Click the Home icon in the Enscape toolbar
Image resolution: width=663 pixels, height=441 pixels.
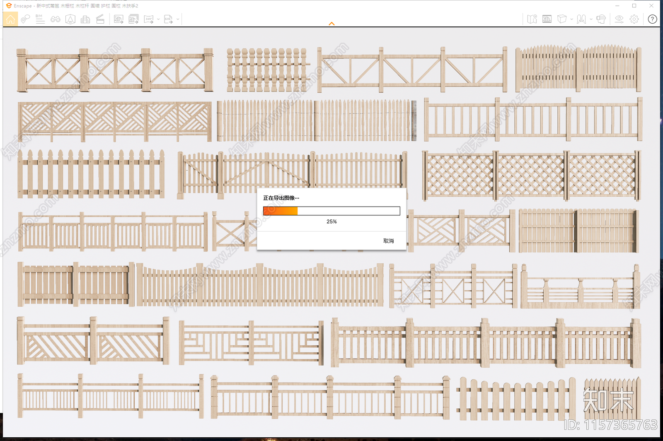pos(10,19)
